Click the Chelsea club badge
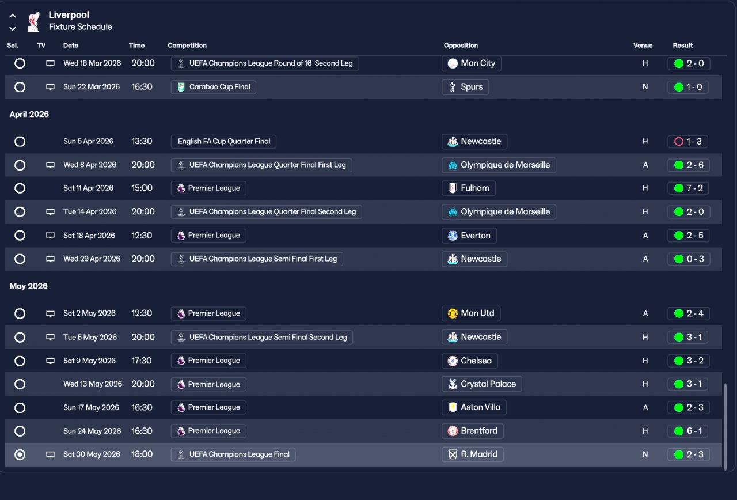737x500 pixels. pyautogui.click(x=453, y=361)
